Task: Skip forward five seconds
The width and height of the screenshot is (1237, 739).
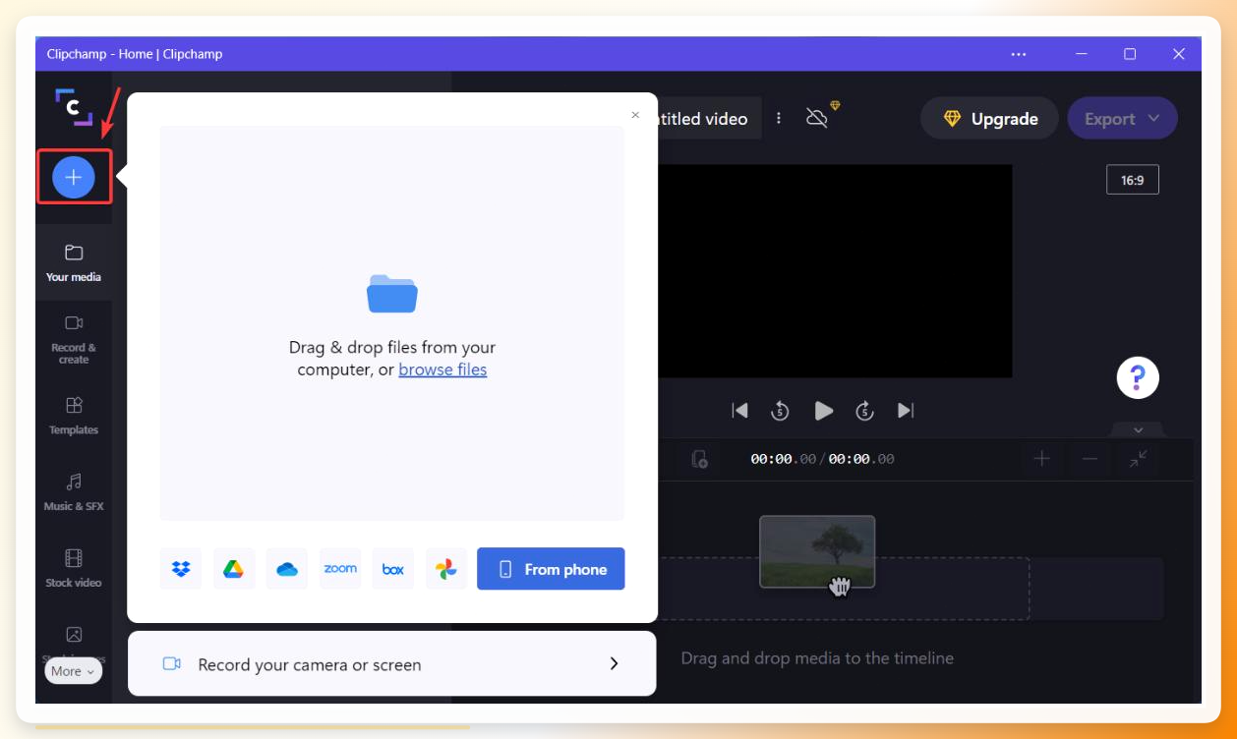Action: click(865, 411)
